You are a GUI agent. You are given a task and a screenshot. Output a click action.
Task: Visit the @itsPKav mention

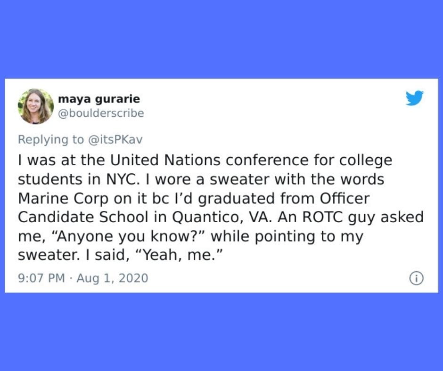click(115, 139)
